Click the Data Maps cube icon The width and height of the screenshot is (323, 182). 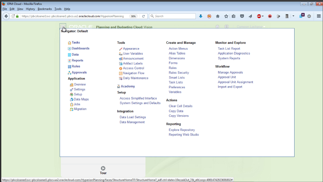[72, 99]
